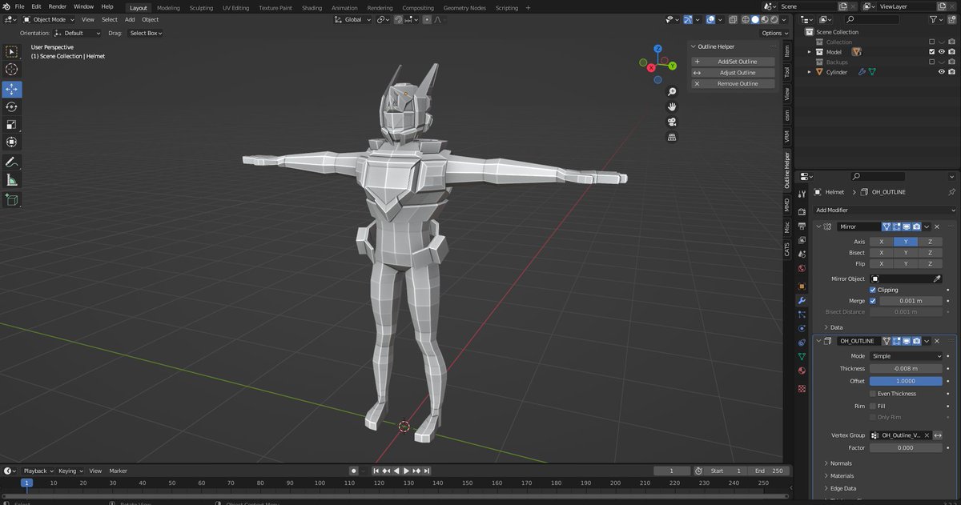Choose the Add Cube tool
Screen dimensions: 961x505
click(11, 199)
